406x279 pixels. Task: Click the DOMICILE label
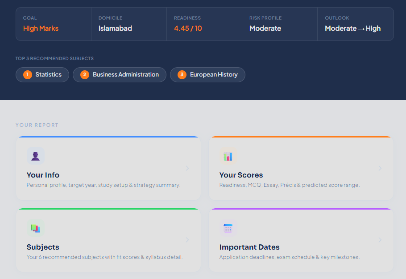pos(110,18)
